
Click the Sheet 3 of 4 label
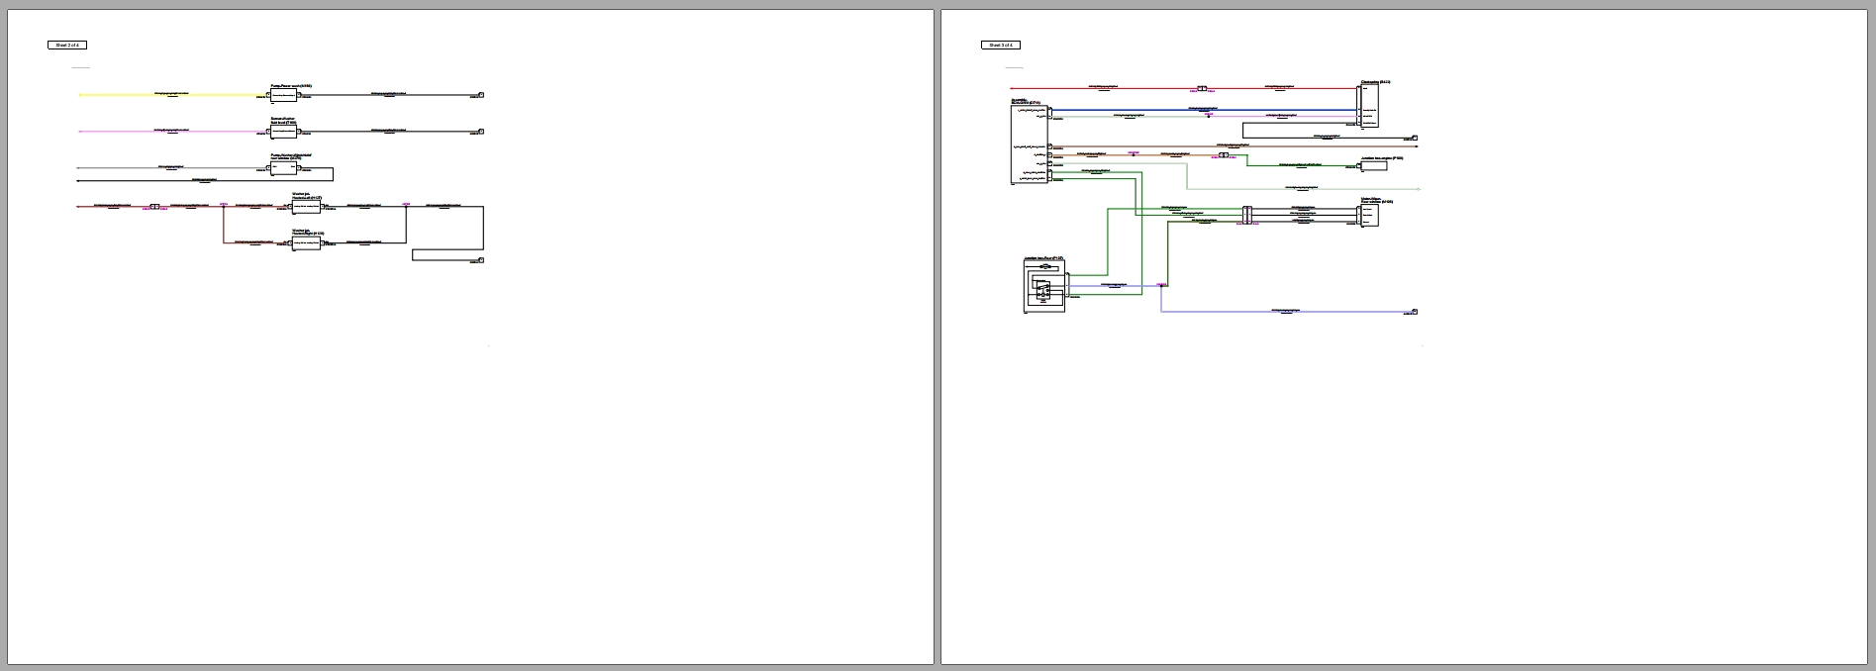[x=1001, y=45]
